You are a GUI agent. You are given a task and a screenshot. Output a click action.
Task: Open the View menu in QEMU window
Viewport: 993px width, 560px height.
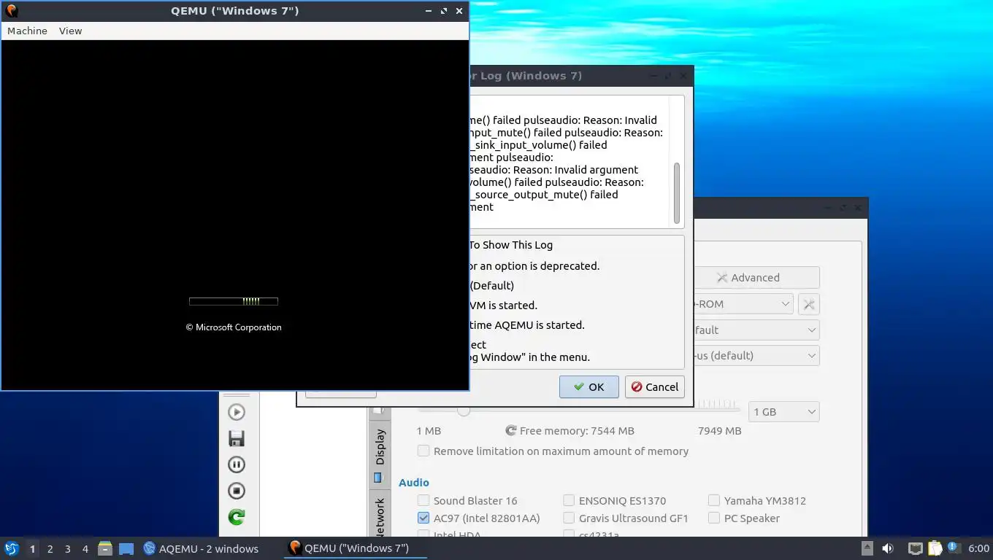(x=70, y=31)
